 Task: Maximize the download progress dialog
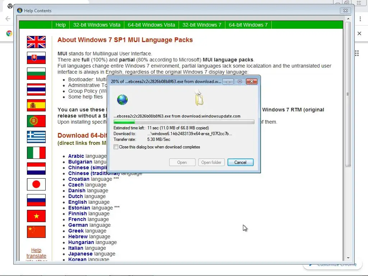(240, 82)
